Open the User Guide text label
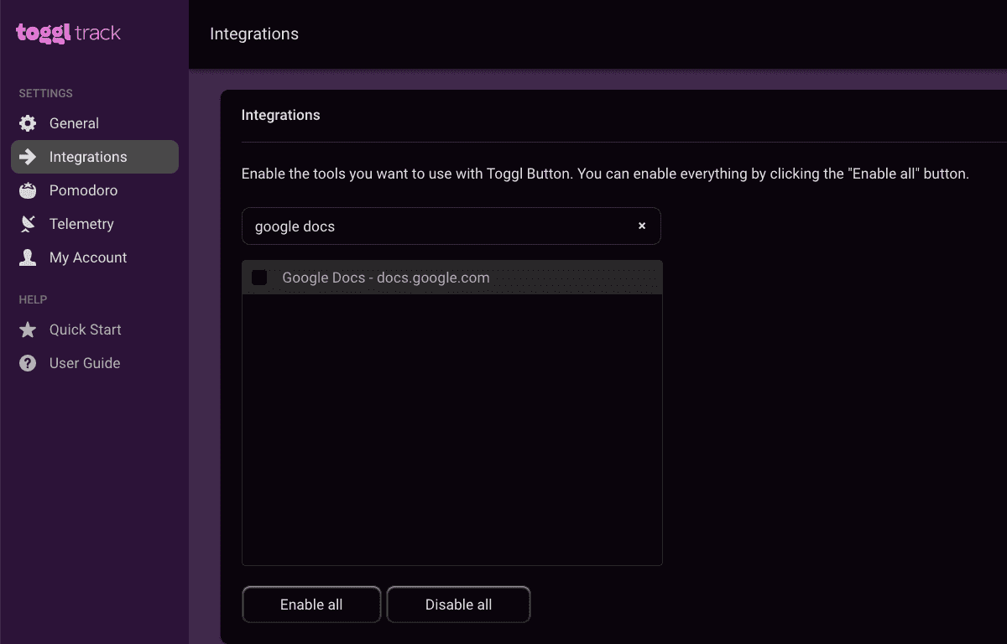Viewport: 1007px width, 644px height. pyautogui.click(x=85, y=363)
